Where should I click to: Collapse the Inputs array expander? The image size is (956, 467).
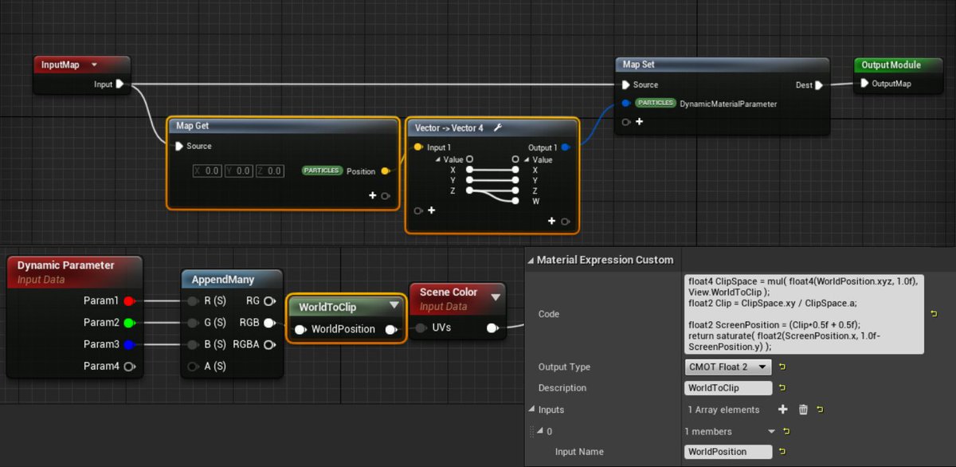pyautogui.click(x=531, y=410)
